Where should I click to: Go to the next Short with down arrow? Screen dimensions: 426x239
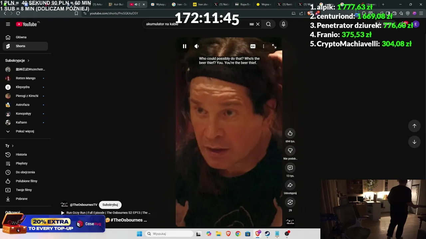[414, 142]
